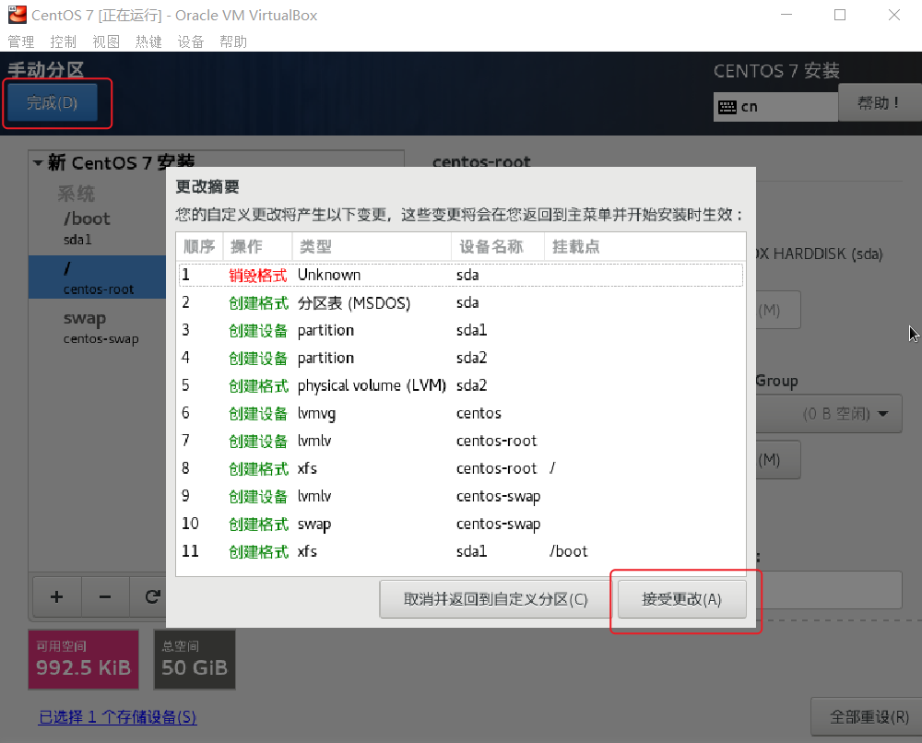Open the 管理 menu

[20, 41]
